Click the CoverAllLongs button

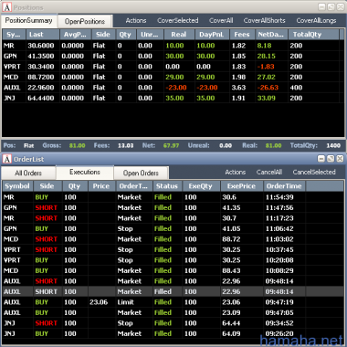click(x=316, y=20)
